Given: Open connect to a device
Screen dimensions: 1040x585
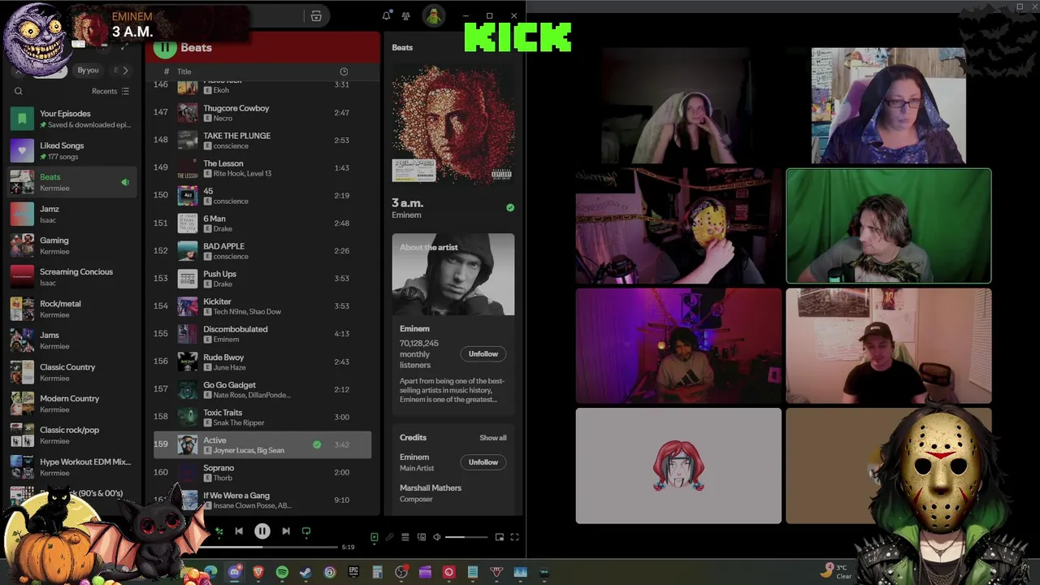Looking at the screenshot, I should point(421,537).
